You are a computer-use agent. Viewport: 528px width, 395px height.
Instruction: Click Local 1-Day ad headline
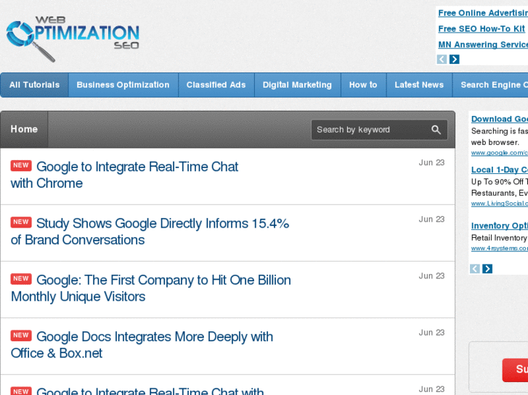(x=500, y=170)
